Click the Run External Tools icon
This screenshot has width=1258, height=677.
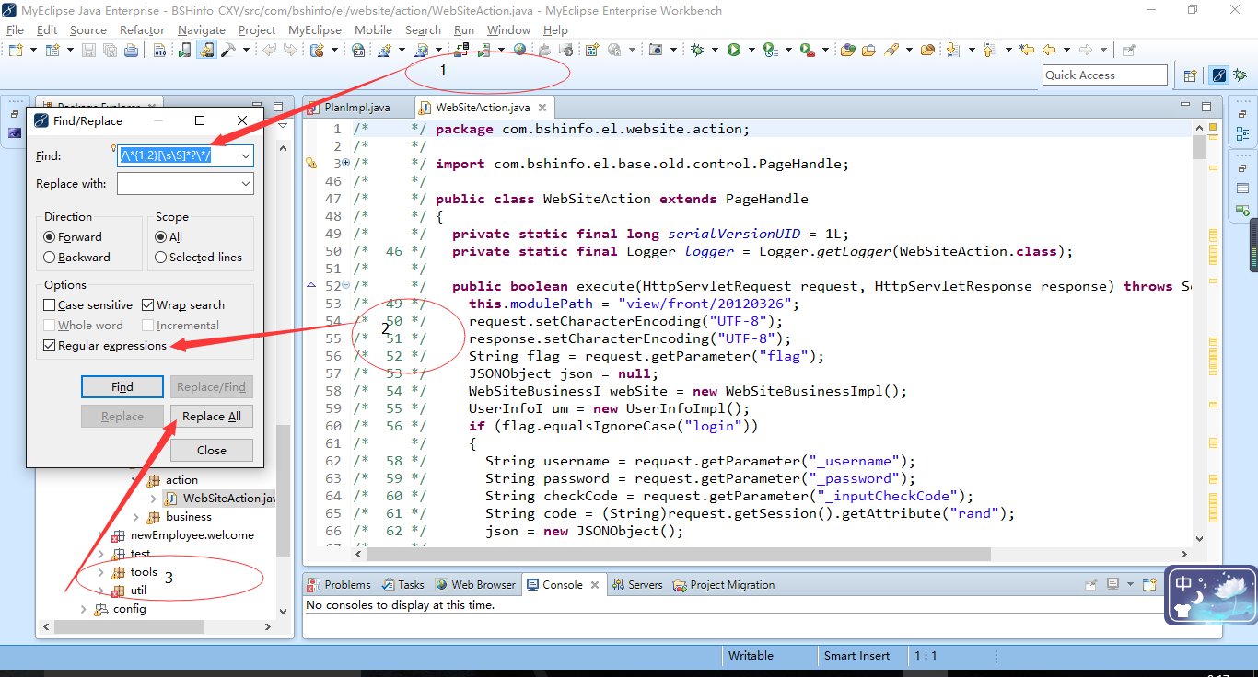coord(807,50)
